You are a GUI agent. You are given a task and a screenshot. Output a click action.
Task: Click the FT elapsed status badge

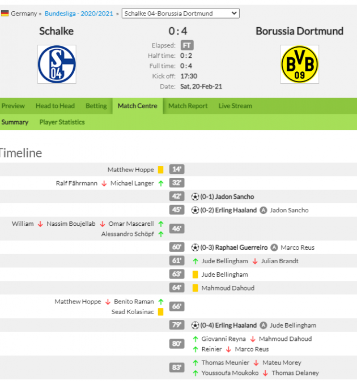tap(186, 45)
